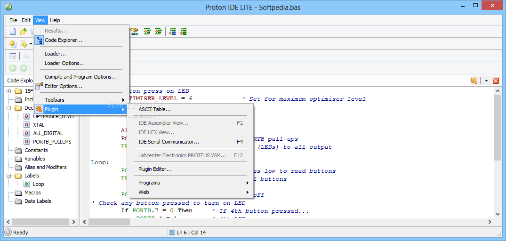Screen dimensions: 506x241
Task: Expand the Programs submenu
Action: pyautogui.click(x=190, y=183)
